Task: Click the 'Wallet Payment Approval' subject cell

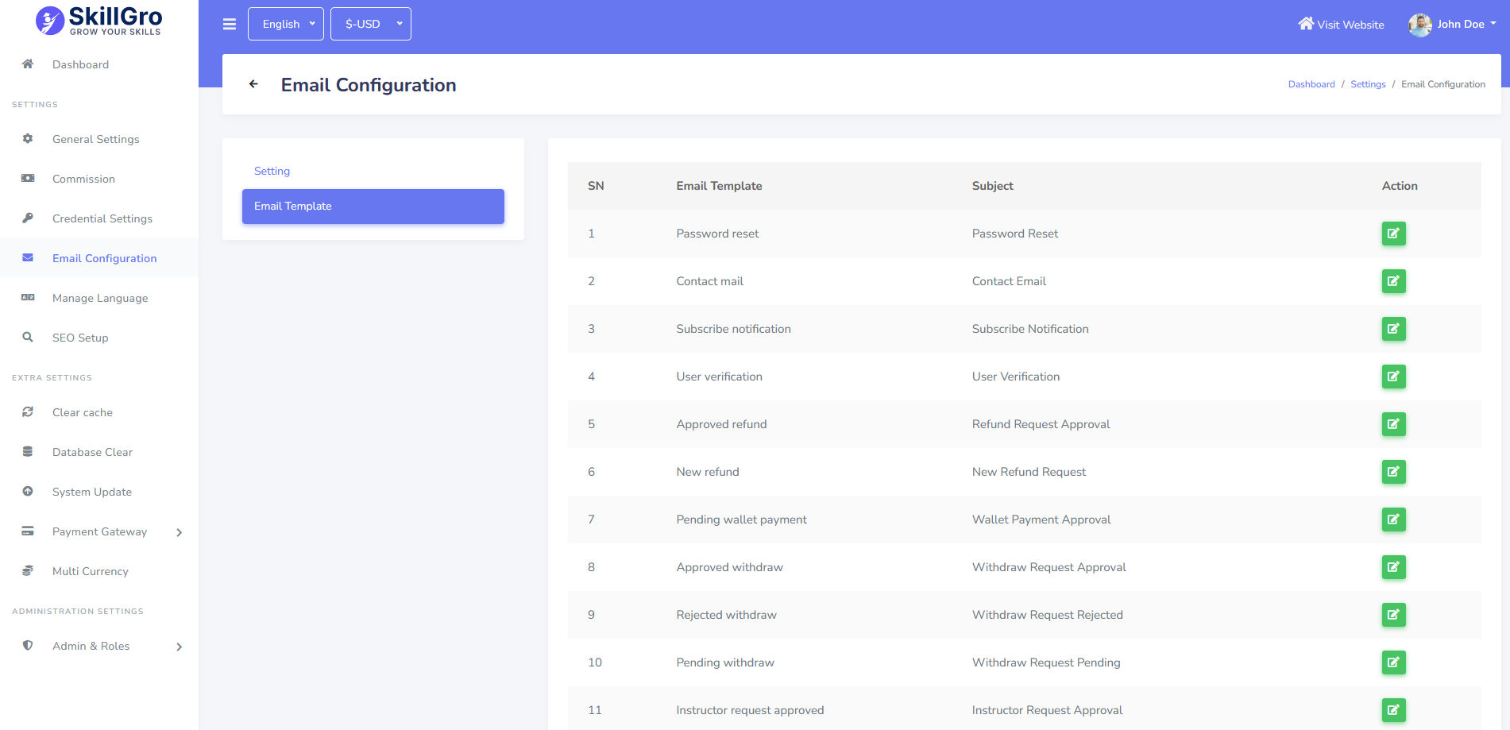Action: [1041, 519]
